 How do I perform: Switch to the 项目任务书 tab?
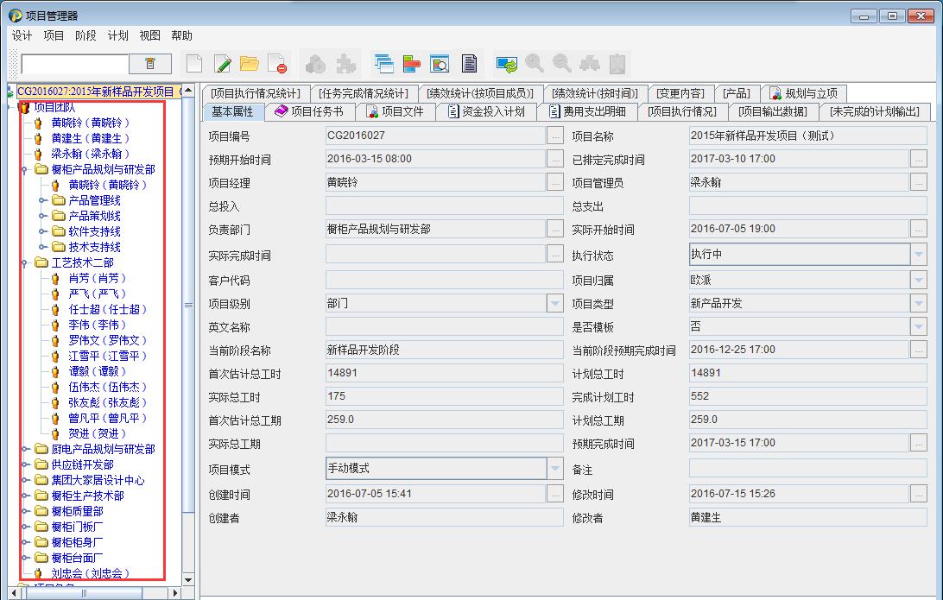308,111
